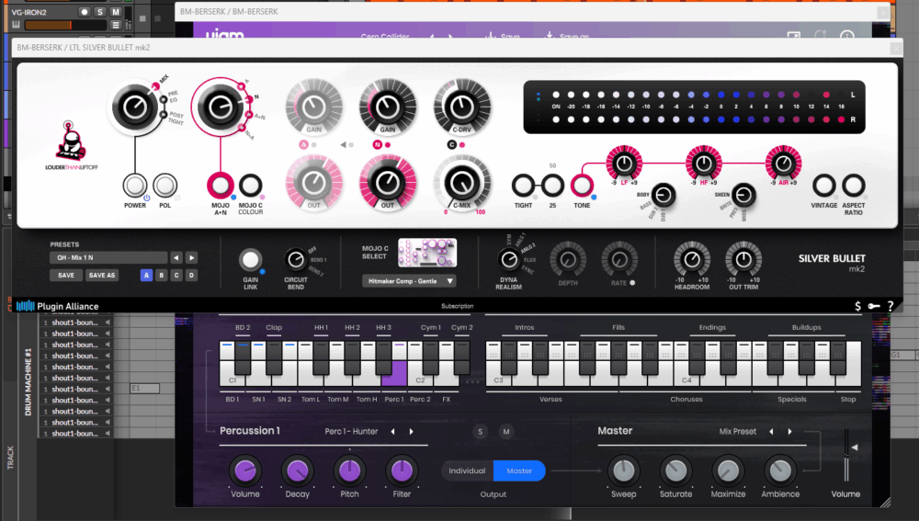Toggle the TONE button
The image size is (919, 521).
tap(582, 186)
